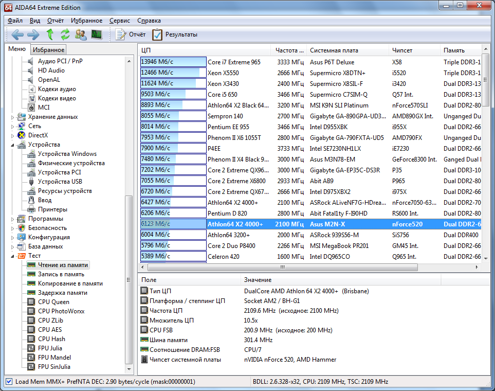Click the CPU Hash chip icon

(x=31, y=339)
